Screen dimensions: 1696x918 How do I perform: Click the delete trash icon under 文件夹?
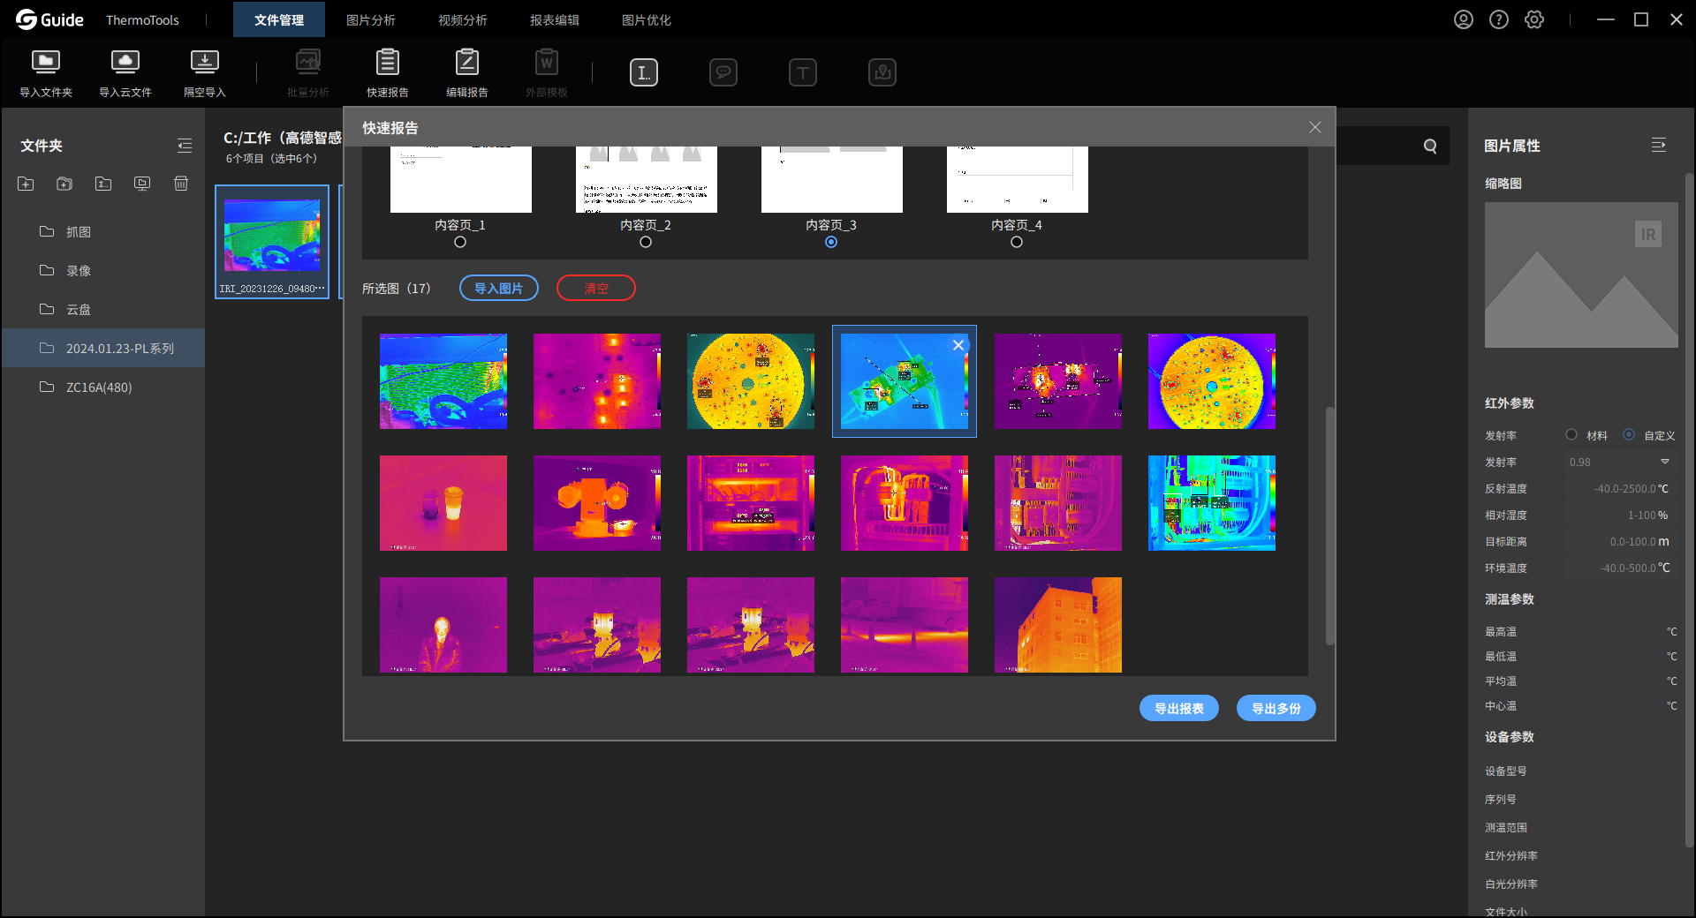coord(181,184)
